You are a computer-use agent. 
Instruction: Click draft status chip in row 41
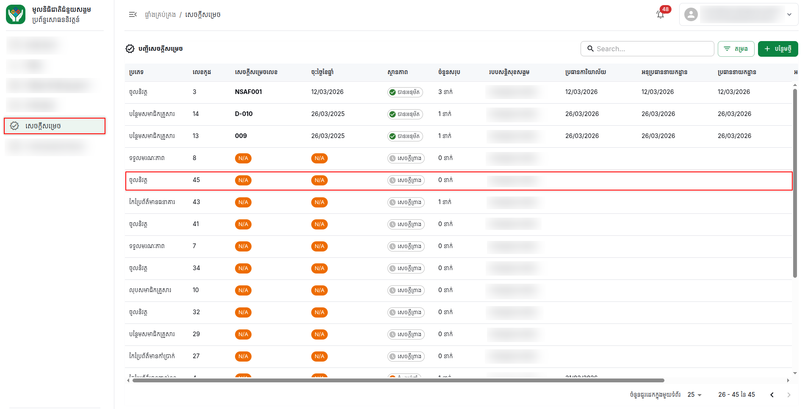406,224
